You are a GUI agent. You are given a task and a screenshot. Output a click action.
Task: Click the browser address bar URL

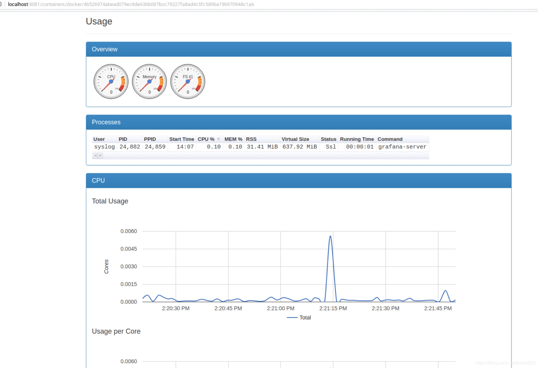(x=131, y=4)
